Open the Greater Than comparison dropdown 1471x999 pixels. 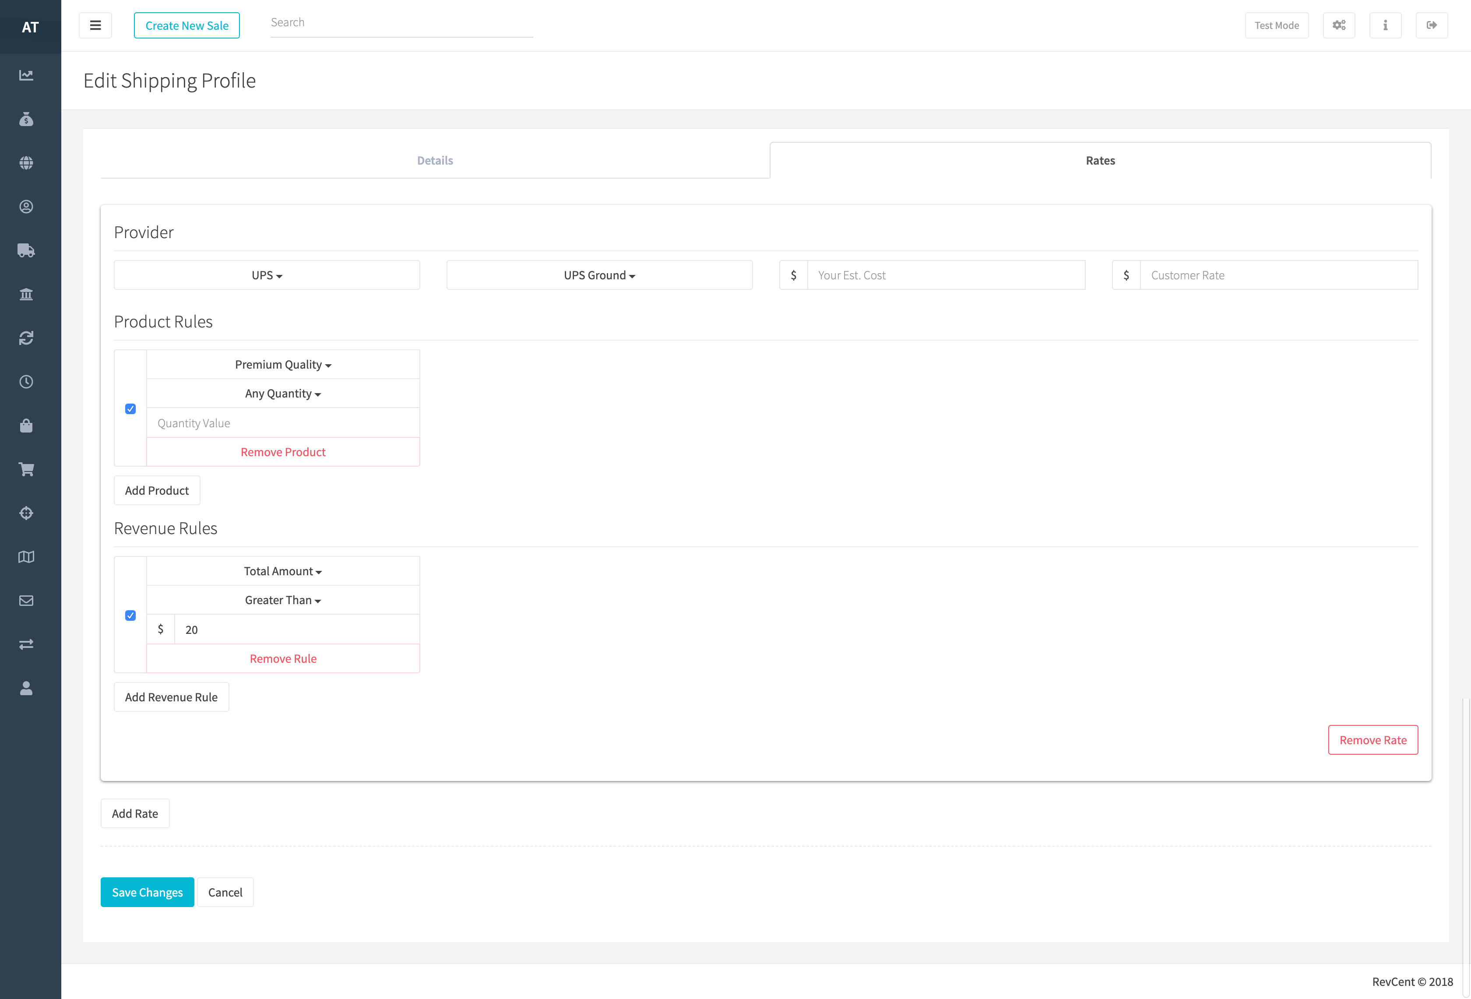point(282,600)
